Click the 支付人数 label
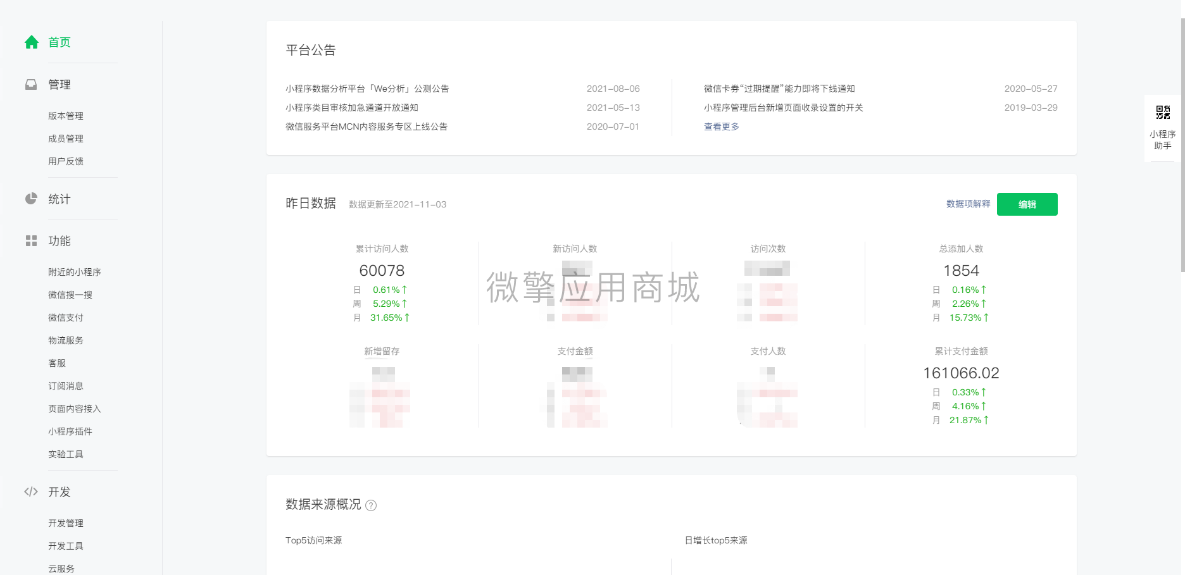Image resolution: width=1185 pixels, height=575 pixels. 768,351
